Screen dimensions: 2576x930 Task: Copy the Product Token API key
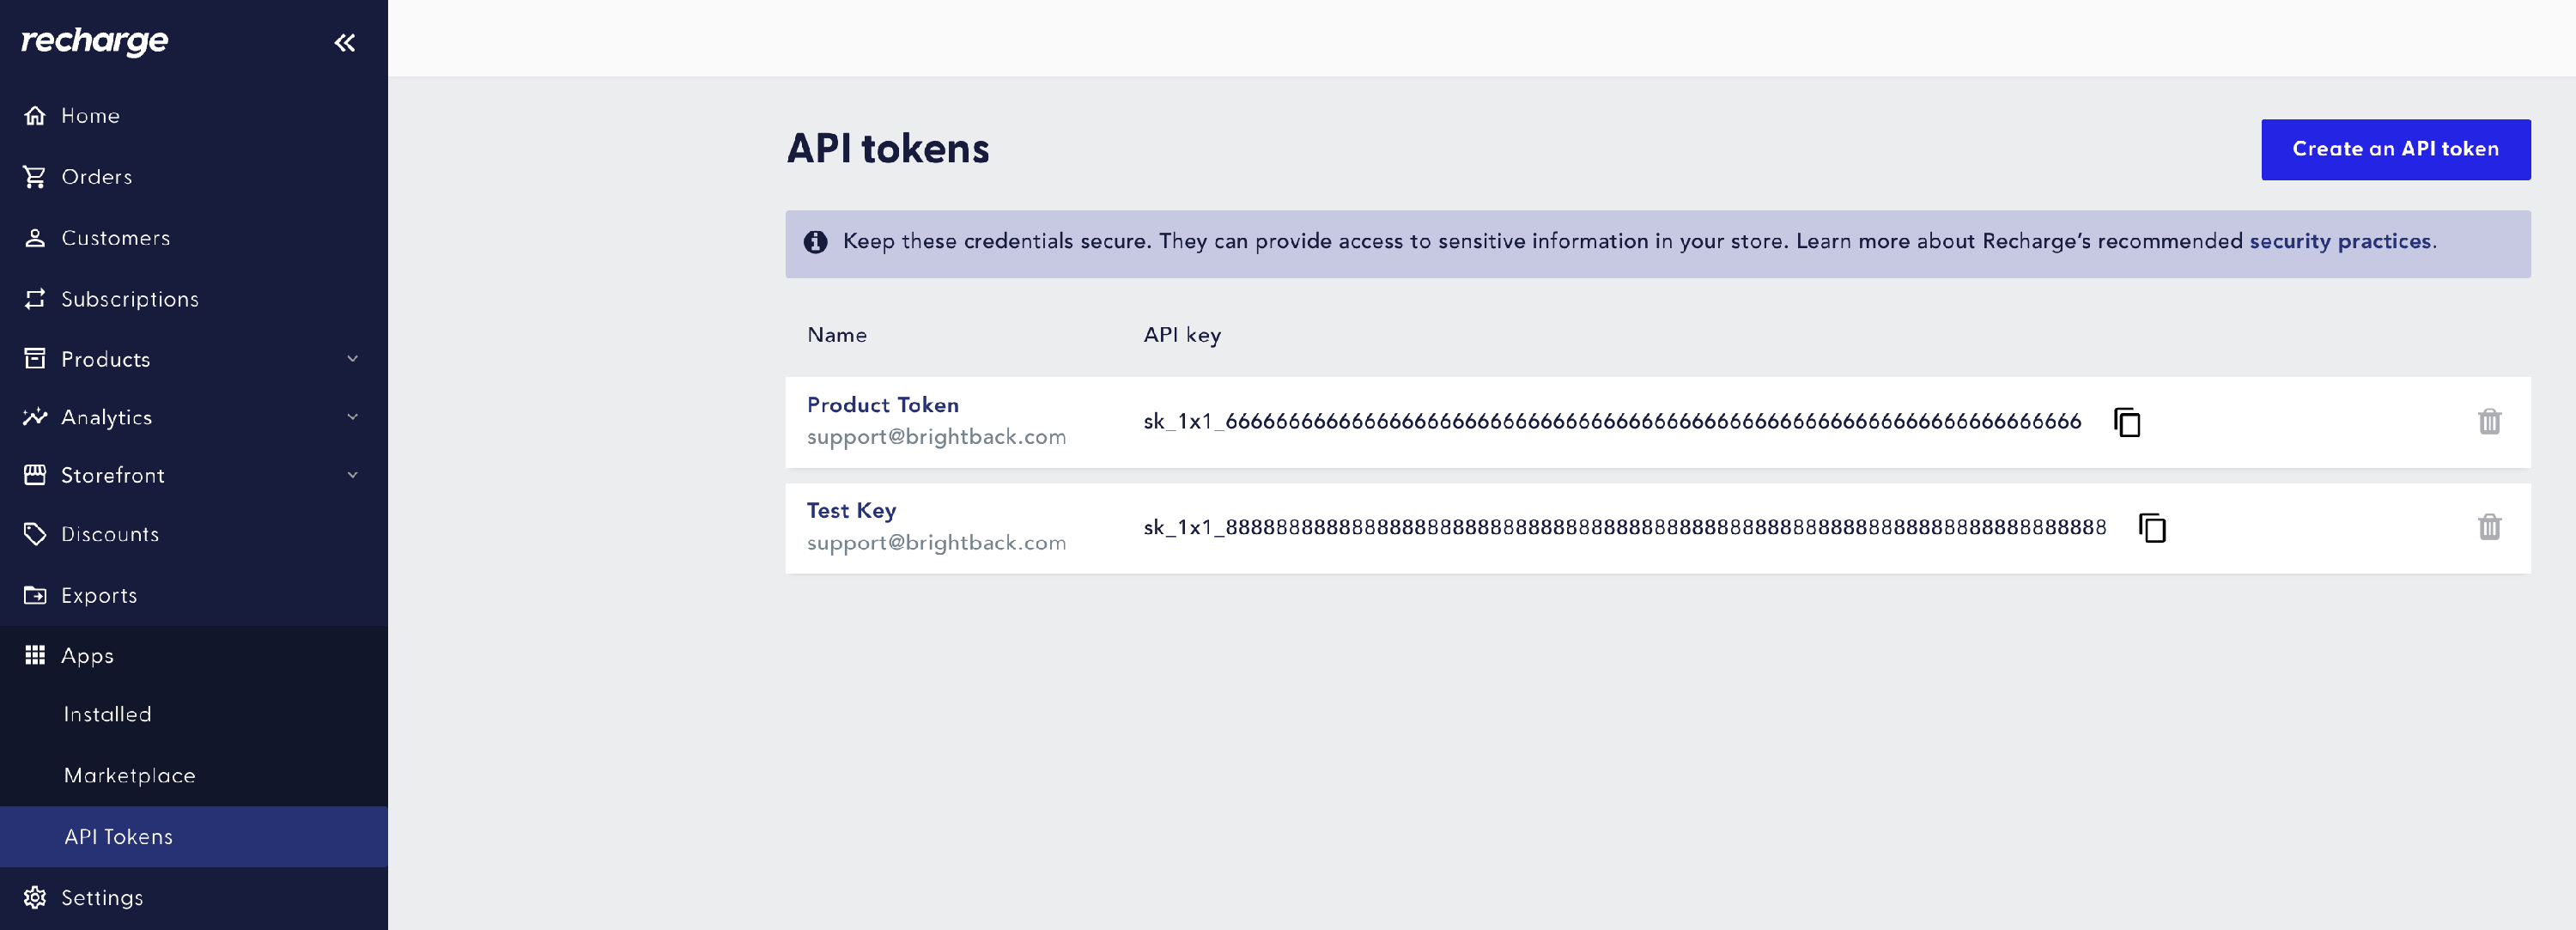click(x=2127, y=422)
